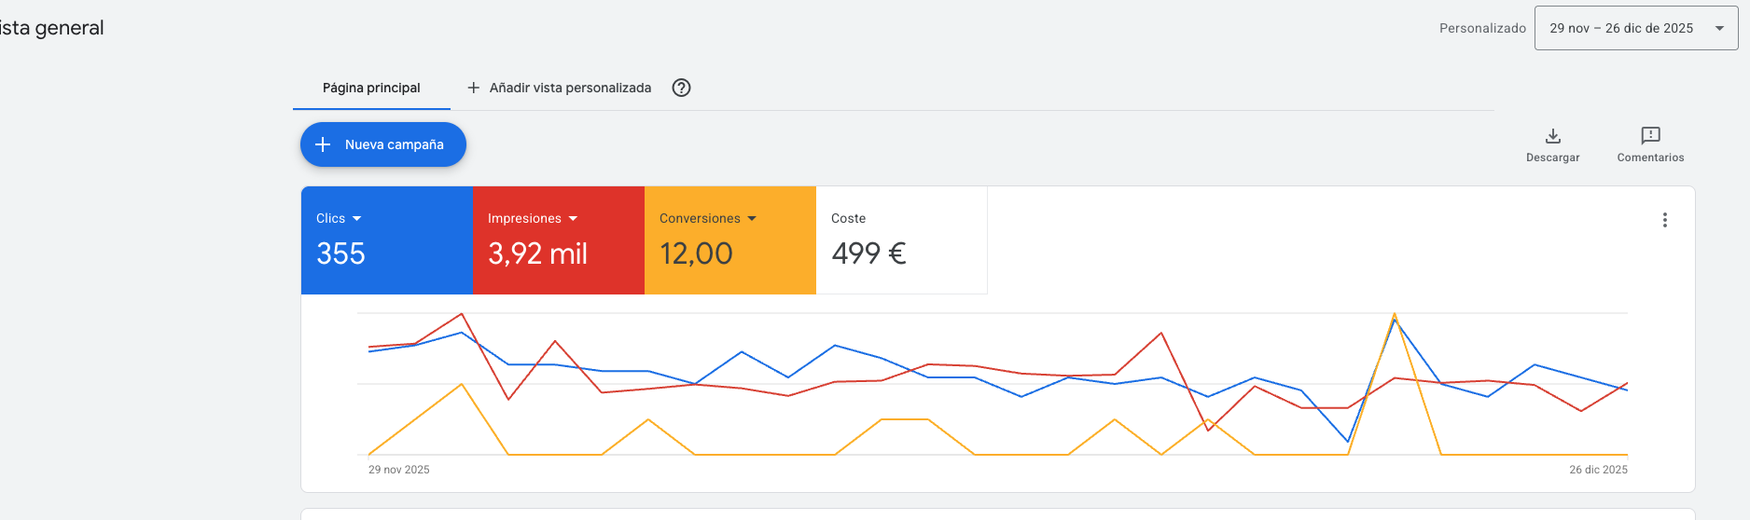
Task: Click the blue card's 355 value
Action: coord(340,253)
